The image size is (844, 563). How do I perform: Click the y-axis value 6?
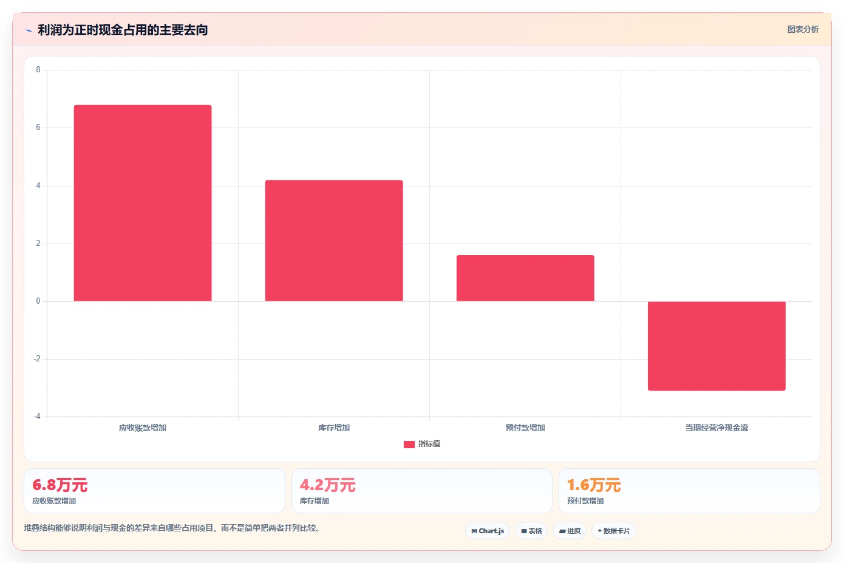tap(38, 128)
